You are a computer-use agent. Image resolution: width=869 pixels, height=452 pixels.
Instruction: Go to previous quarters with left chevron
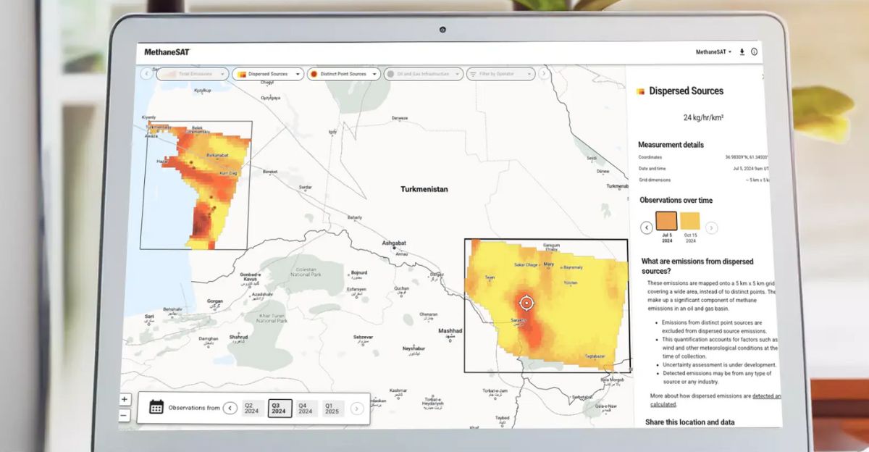tap(230, 408)
